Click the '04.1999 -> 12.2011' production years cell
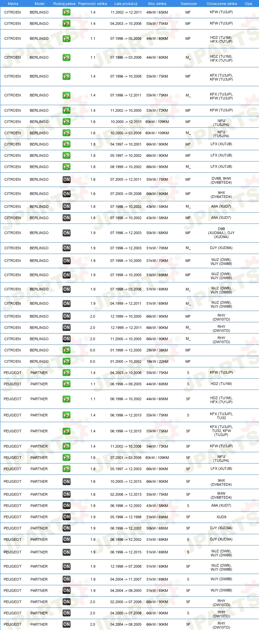Screen dimensions: 259x630 pos(126,303)
